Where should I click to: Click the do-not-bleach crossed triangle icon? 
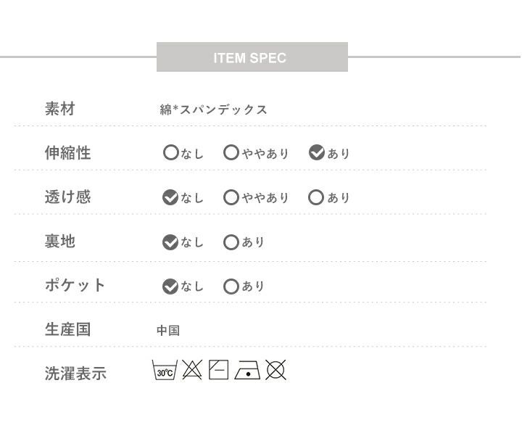click(191, 371)
